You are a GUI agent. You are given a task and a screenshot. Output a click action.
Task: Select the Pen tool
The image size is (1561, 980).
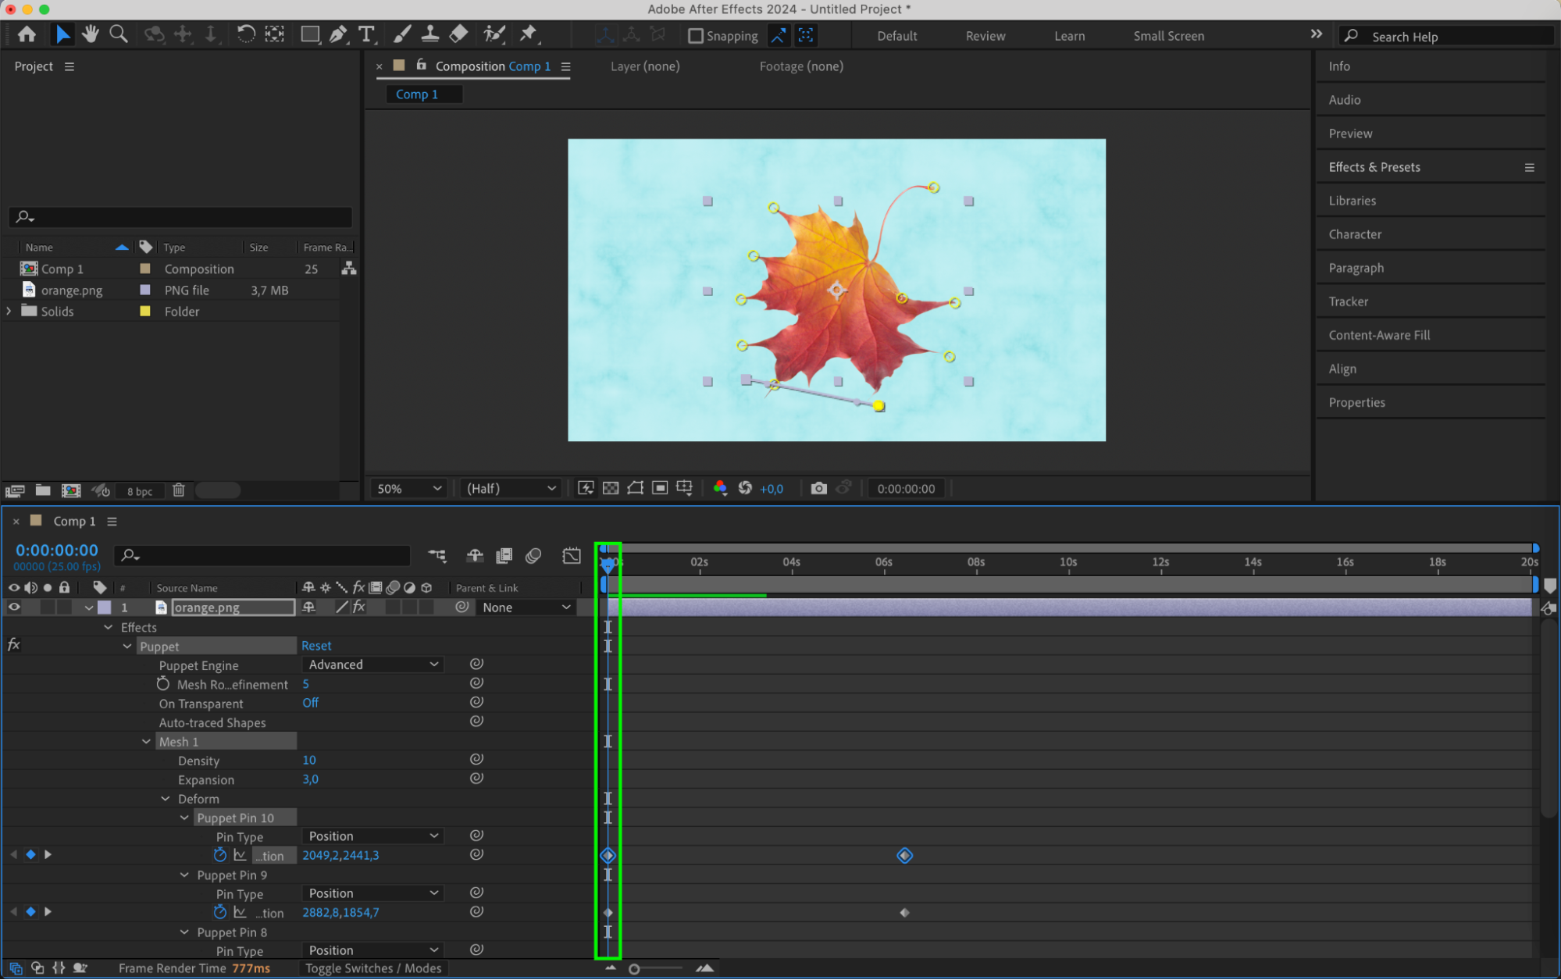[338, 34]
